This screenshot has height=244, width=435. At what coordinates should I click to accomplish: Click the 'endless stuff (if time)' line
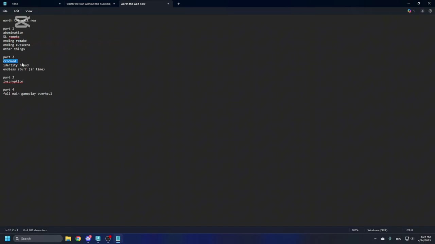[x=24, y=69]
